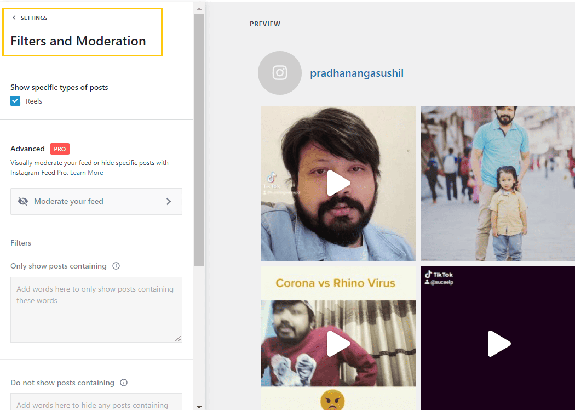The image size is (575, 410).
Task: Click info icon beside Do not show posts containing
Action: point(124,383)
